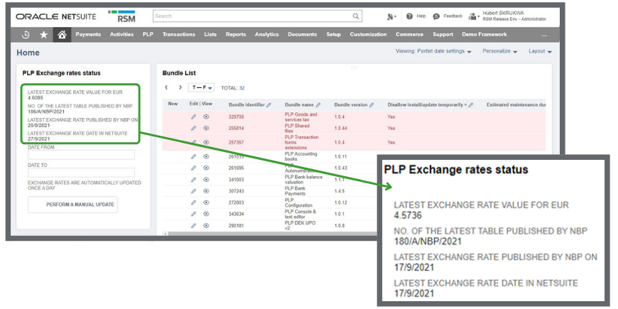View bundle 329708 with eye icon
This screenshot has height=309, width=618.
coord(206,116)
